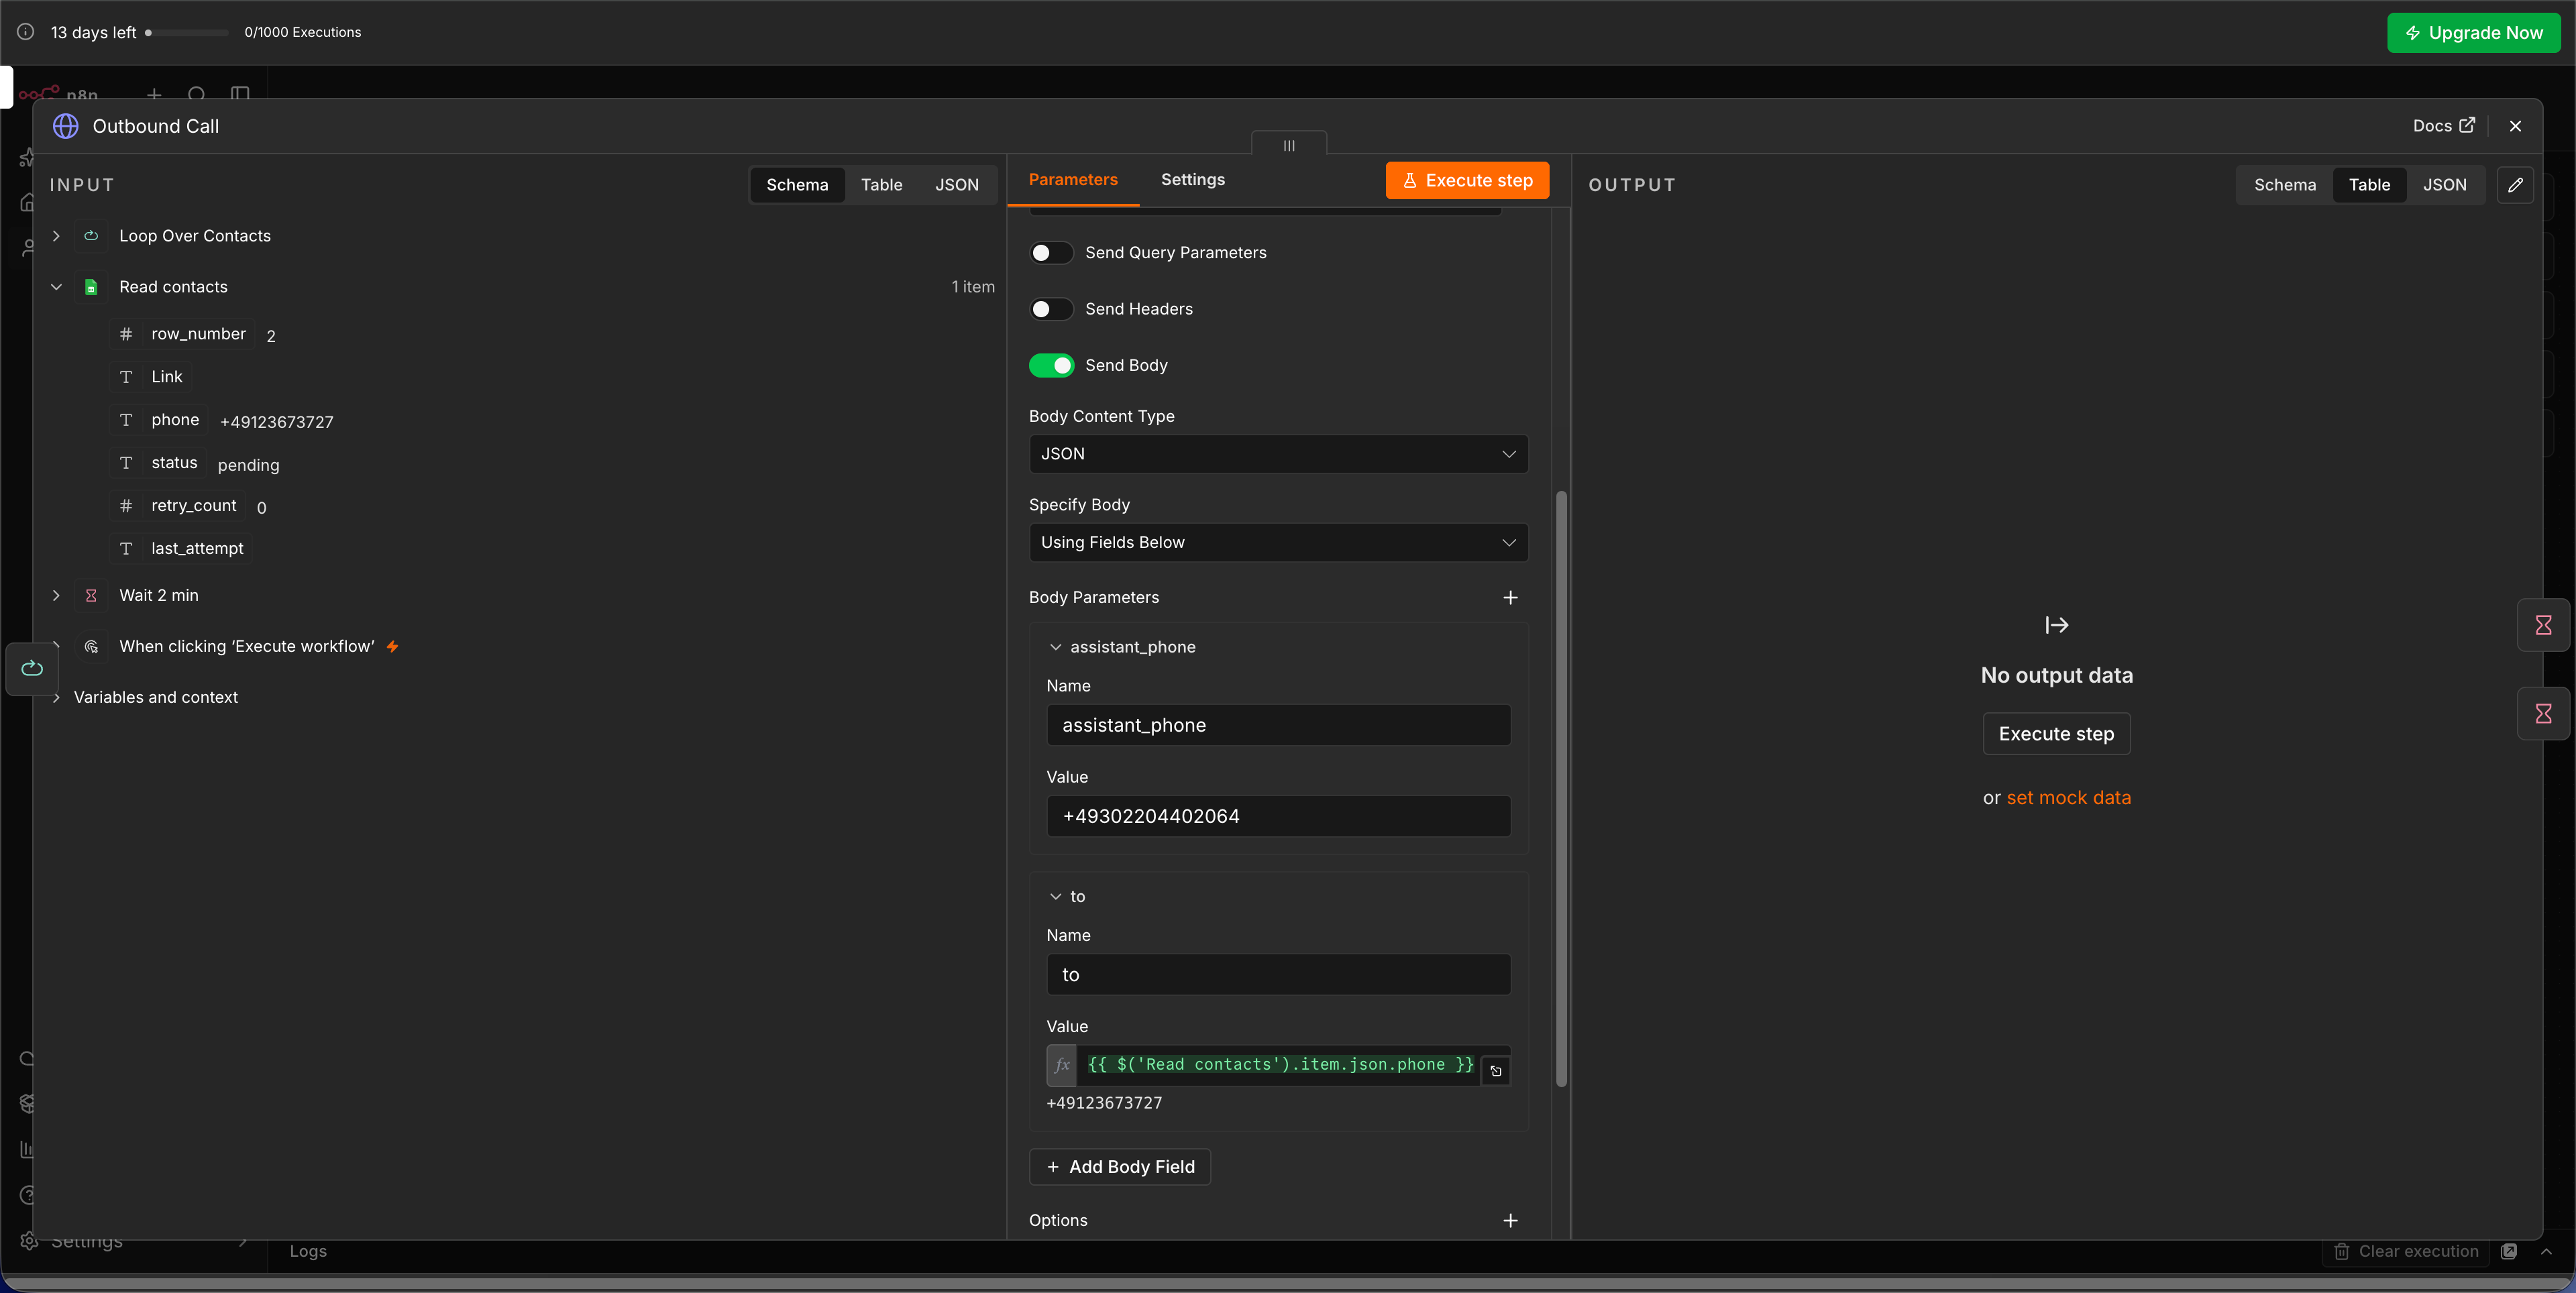Click the Read contacts sheet icon
The width and height of the screenshot is (2576, 1293).
pyautogui.click(x=91, y=287)
